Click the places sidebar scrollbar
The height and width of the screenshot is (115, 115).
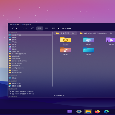[x=52, y=59]
